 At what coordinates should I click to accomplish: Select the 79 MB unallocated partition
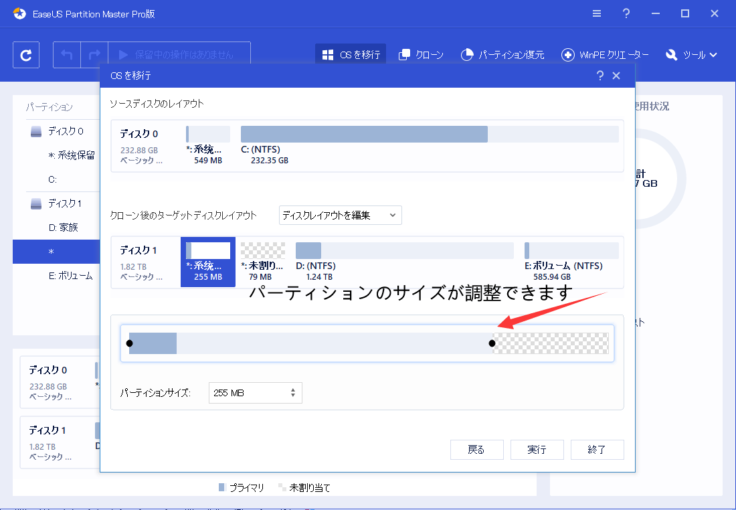click(x=263, y=262)
